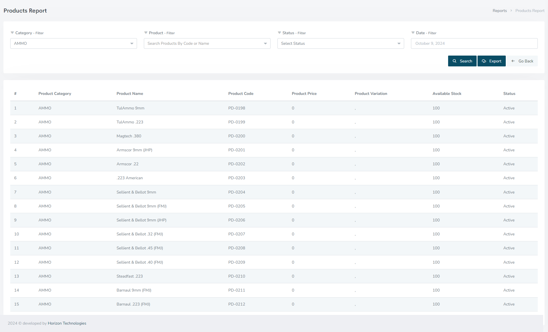Click the cloud icon in Export button
The width and height of the screenshot is (548, 332).
pos(484,61)
